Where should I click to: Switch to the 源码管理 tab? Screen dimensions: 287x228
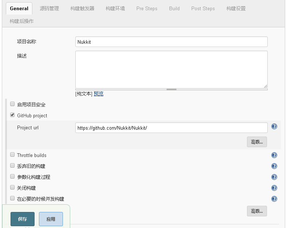(x=49, y=8)
